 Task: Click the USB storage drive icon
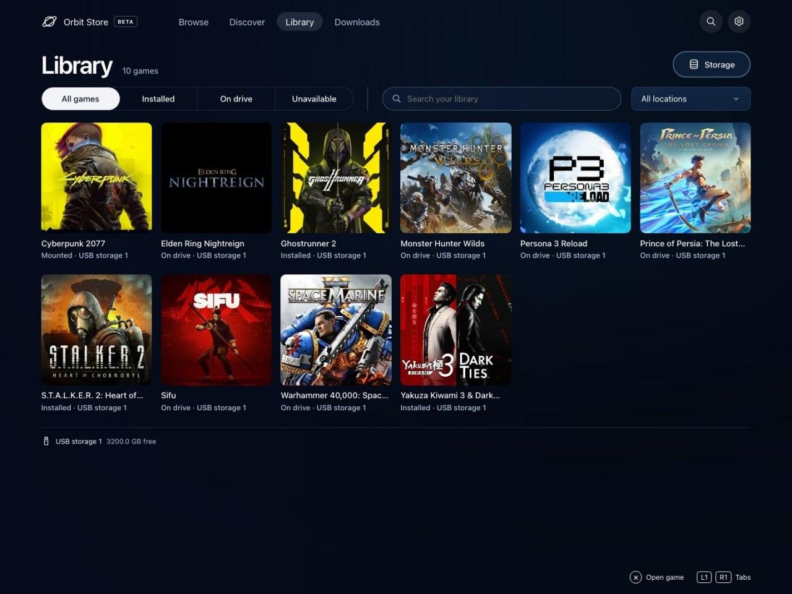click(x=46, y=441)
